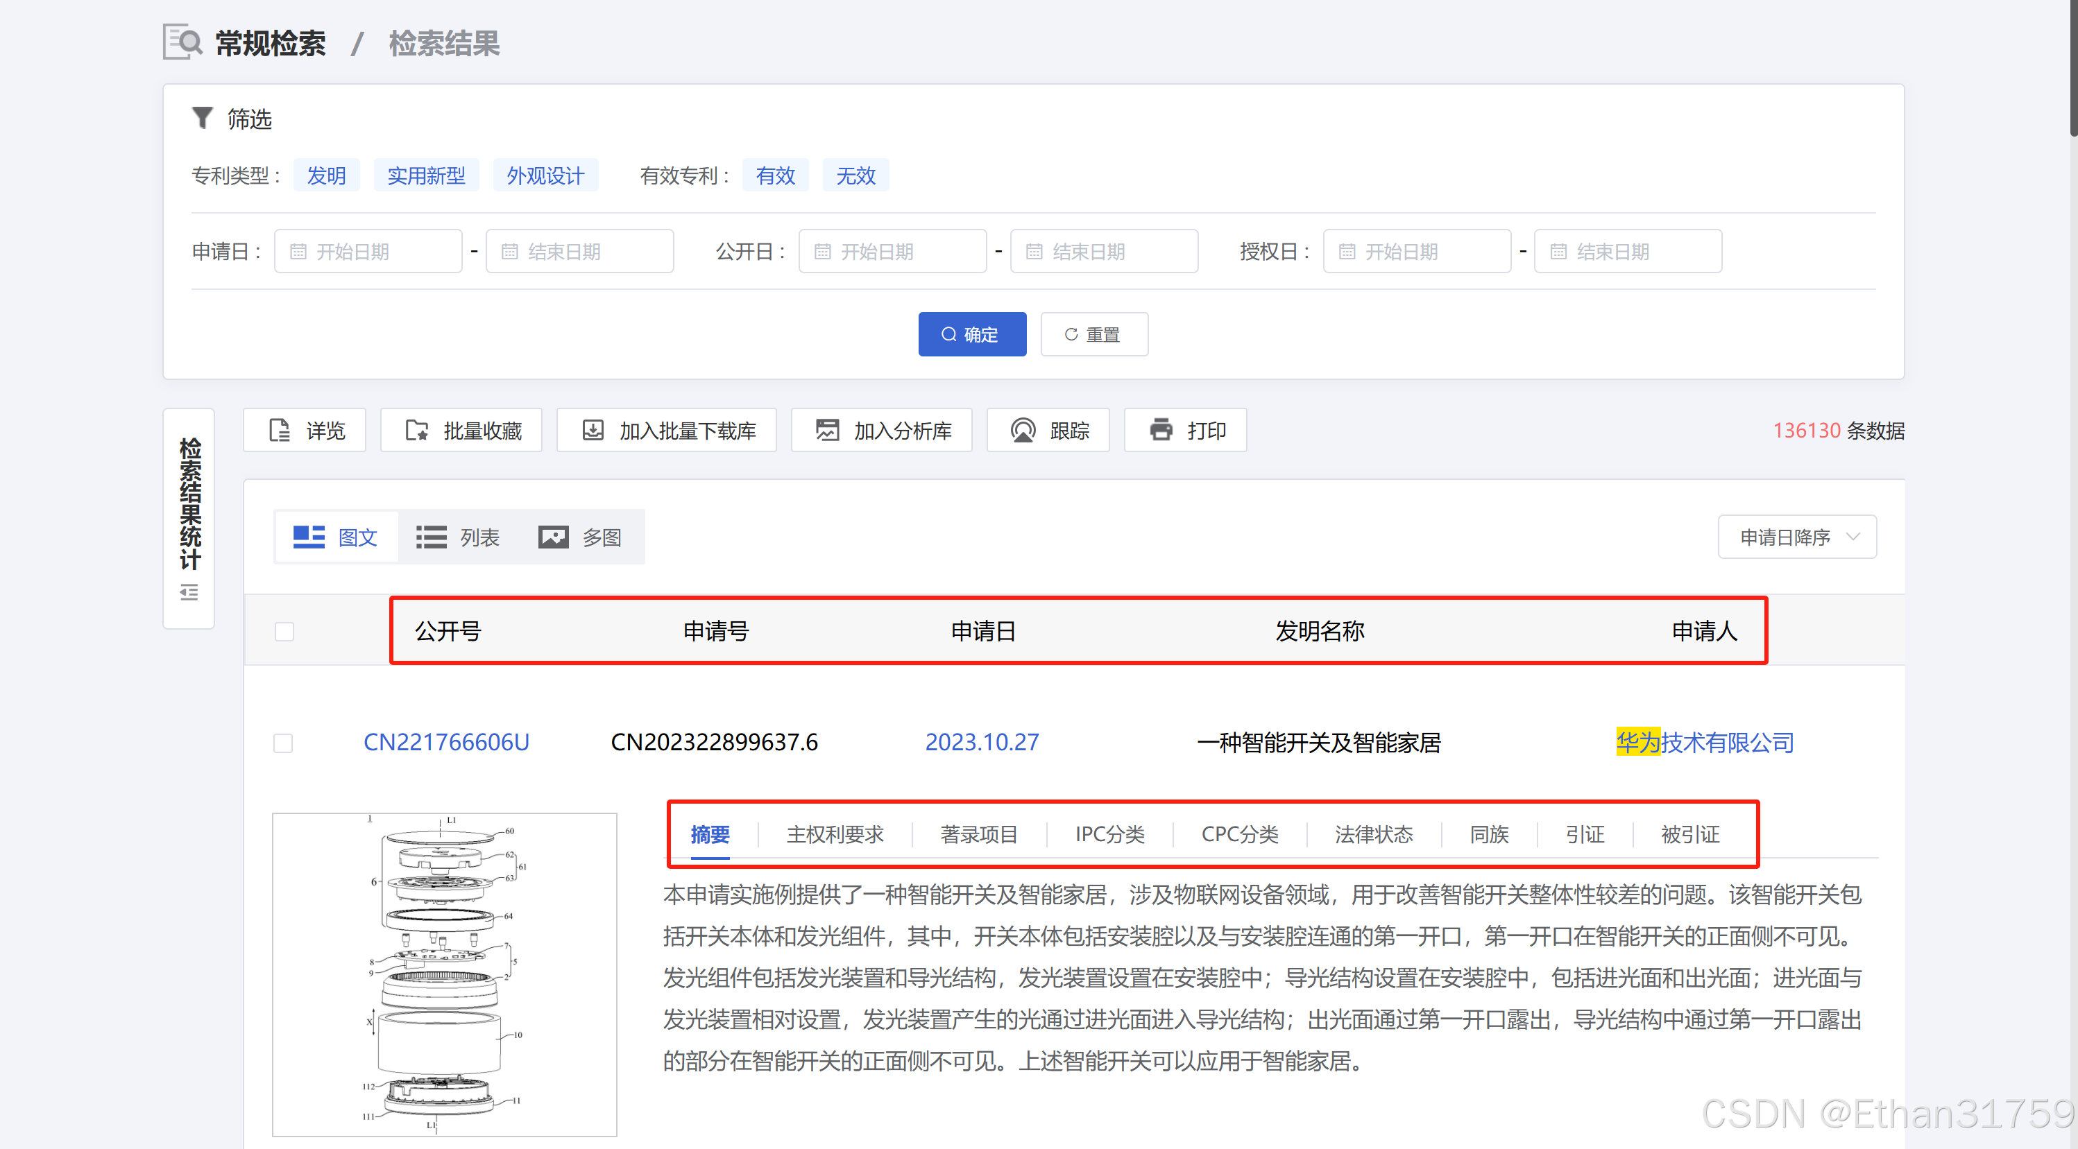Click the 打印 printer icon
2078x1149 pixels.
click(1161, 431)
